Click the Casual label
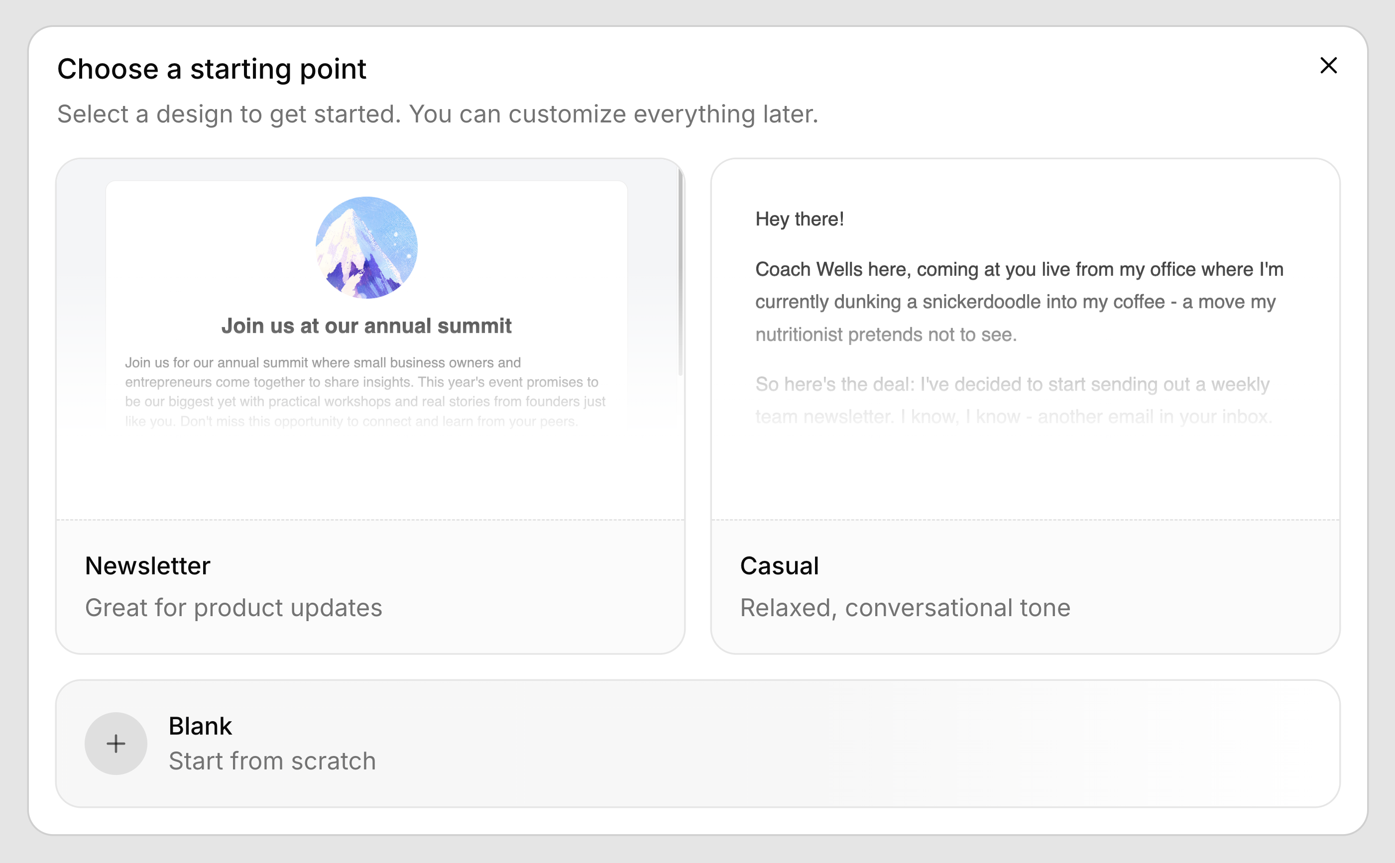Screen dimensions: 1395x863 [779, 566]
